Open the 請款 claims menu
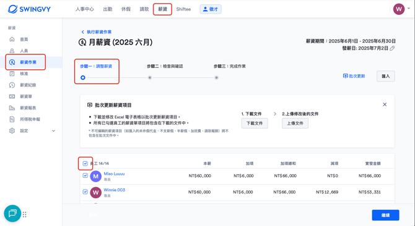The image size is (415, 226). 144,9
